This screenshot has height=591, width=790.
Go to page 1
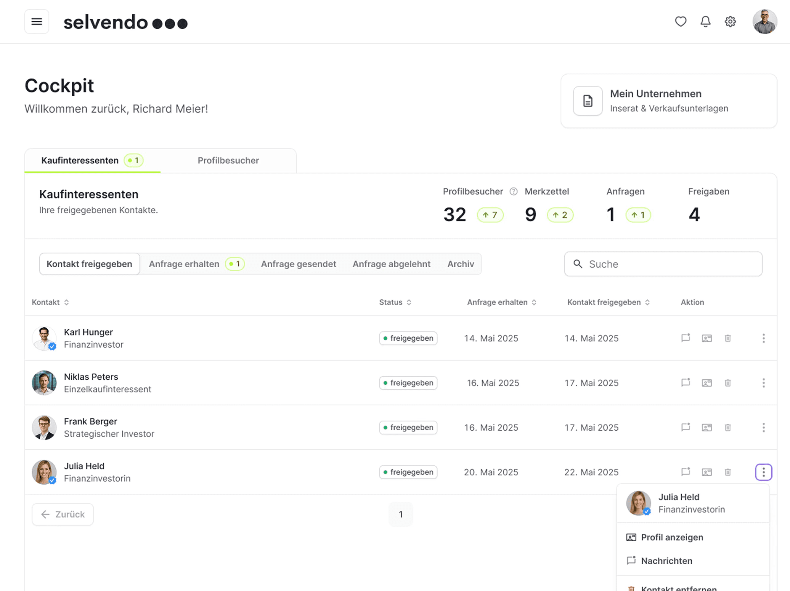point(401,515)
